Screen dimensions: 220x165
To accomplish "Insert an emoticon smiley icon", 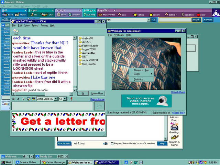I will tap(33, 99).
